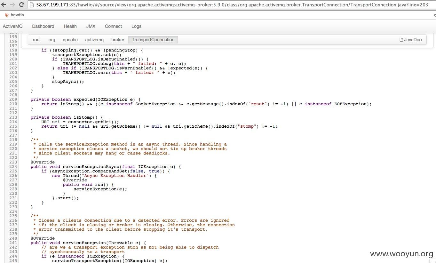Click the hawtio brand text
This screenshot has width=436, height=263.
coord(17,15)
